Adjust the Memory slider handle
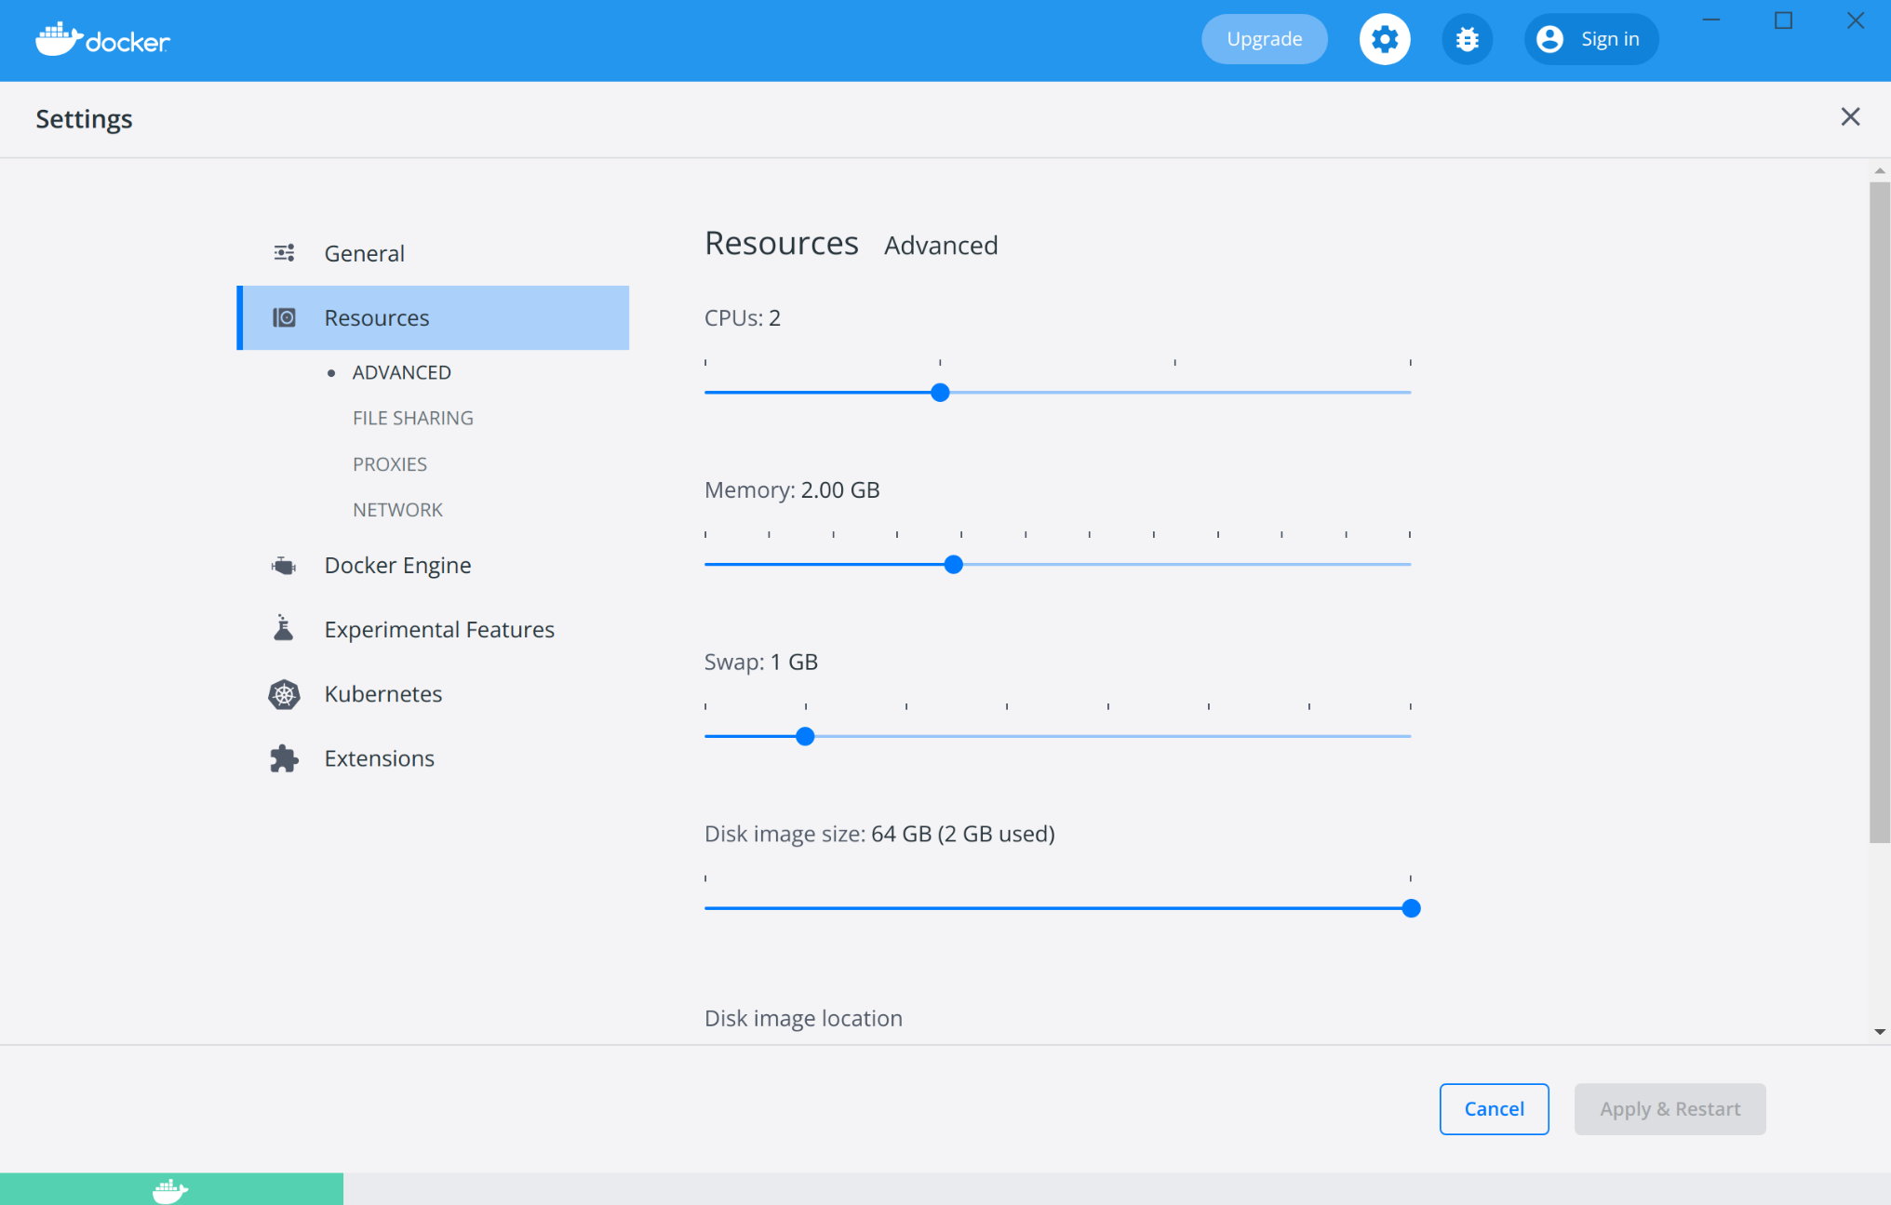Viewport: 1891px width, 1205px height. (953, 564)
